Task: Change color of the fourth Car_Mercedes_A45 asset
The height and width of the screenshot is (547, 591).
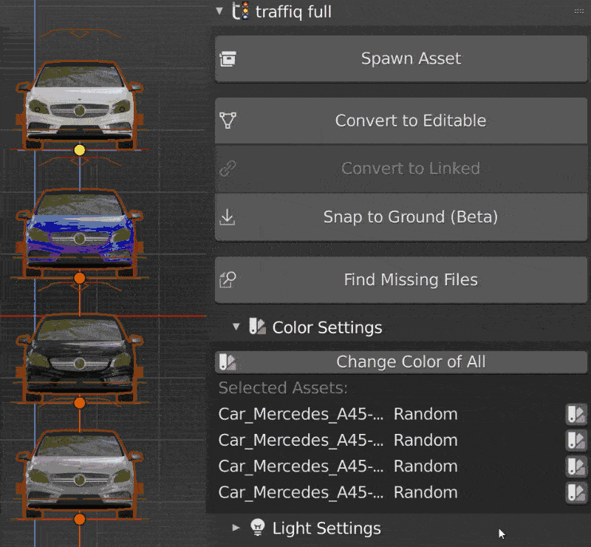Action: click(x=576, y=492)
